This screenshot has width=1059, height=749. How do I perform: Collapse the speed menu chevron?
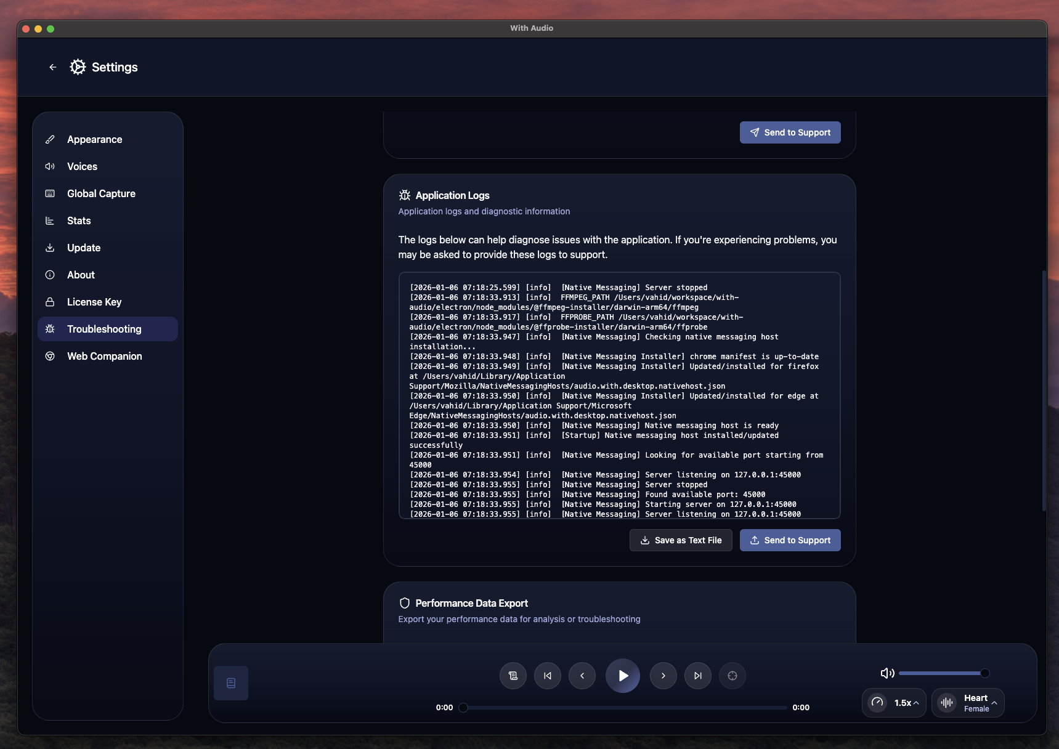click(916, 703)
